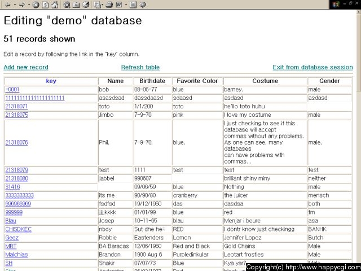Go forward with the Forward arrow
The width and height of the screenshot is (361, 271).
pyautogui.click(x=23, y=5)
